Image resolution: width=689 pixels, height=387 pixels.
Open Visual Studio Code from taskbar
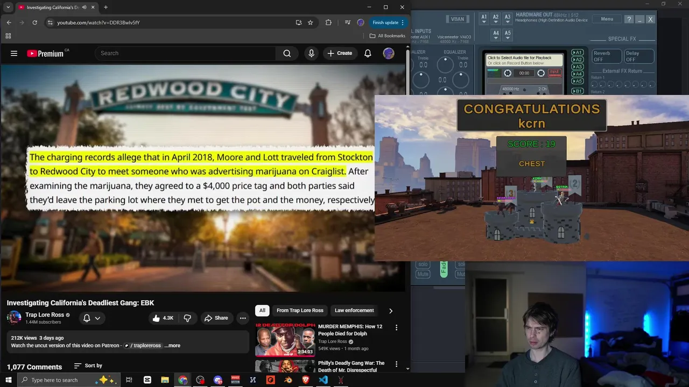pos(323,380)
